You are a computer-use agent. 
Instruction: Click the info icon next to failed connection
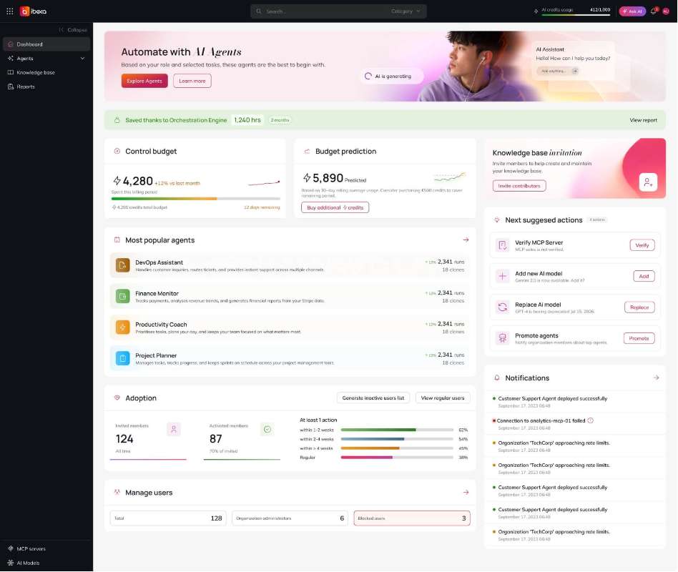(591, 420)
